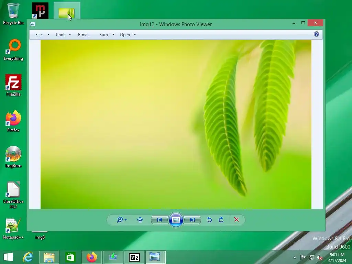Select the ImgBurn desktop shortcut
Viewport: 352px width, 264px height.
[x=13, y=157]
